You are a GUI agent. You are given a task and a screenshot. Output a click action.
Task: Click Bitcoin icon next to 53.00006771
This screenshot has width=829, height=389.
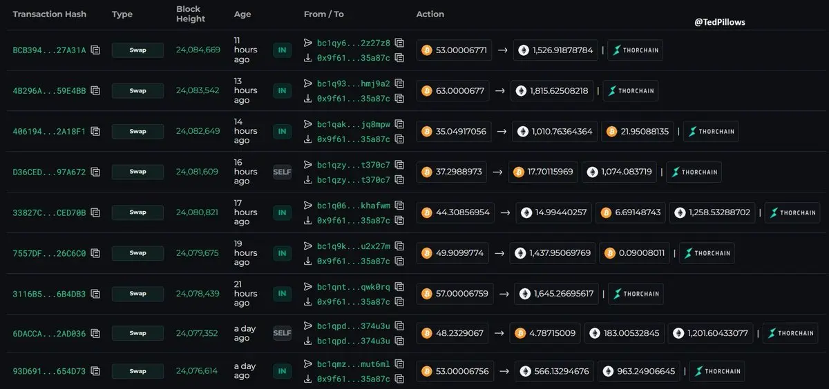pos(427,50)
